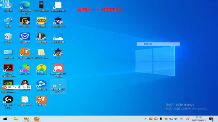Screen dimensions: 218x122
Task: Click Sogou S icon in system tray
Action: [187, 119]
